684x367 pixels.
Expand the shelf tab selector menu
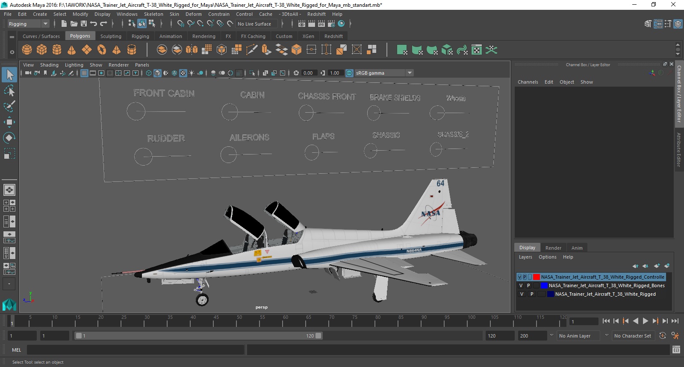(12, 37)
